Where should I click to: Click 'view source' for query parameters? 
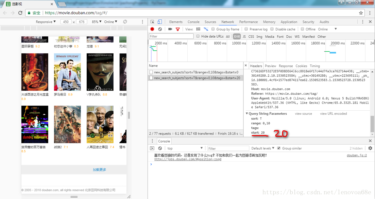pos(303,114)
